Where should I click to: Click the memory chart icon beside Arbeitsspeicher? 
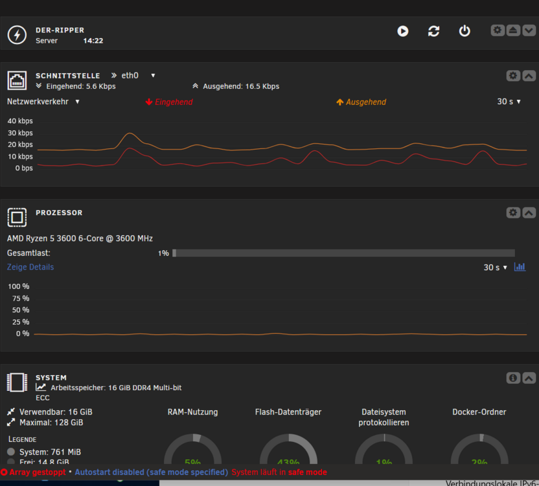41,388
